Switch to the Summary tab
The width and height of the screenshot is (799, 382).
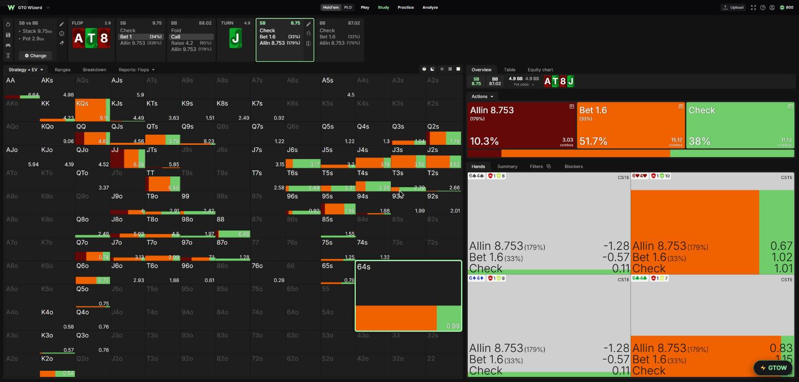coord(507,166)
